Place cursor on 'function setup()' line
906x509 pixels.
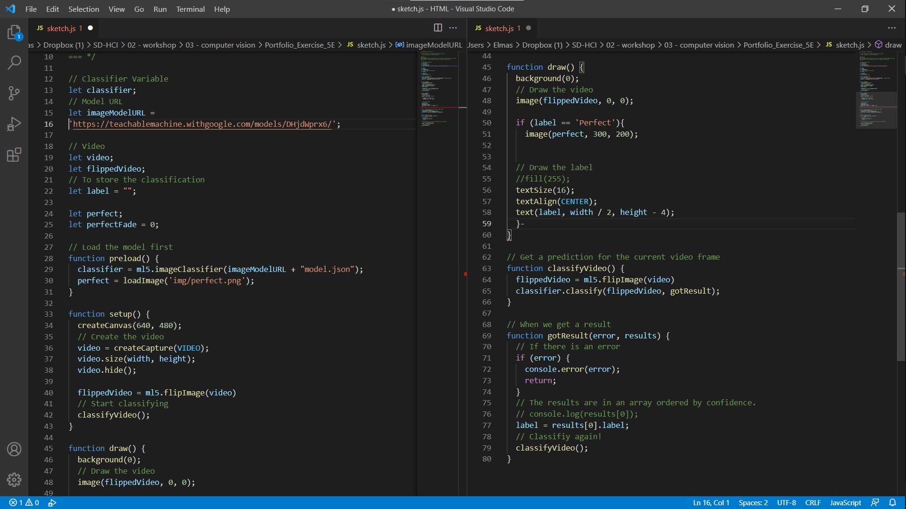point(109,314)
